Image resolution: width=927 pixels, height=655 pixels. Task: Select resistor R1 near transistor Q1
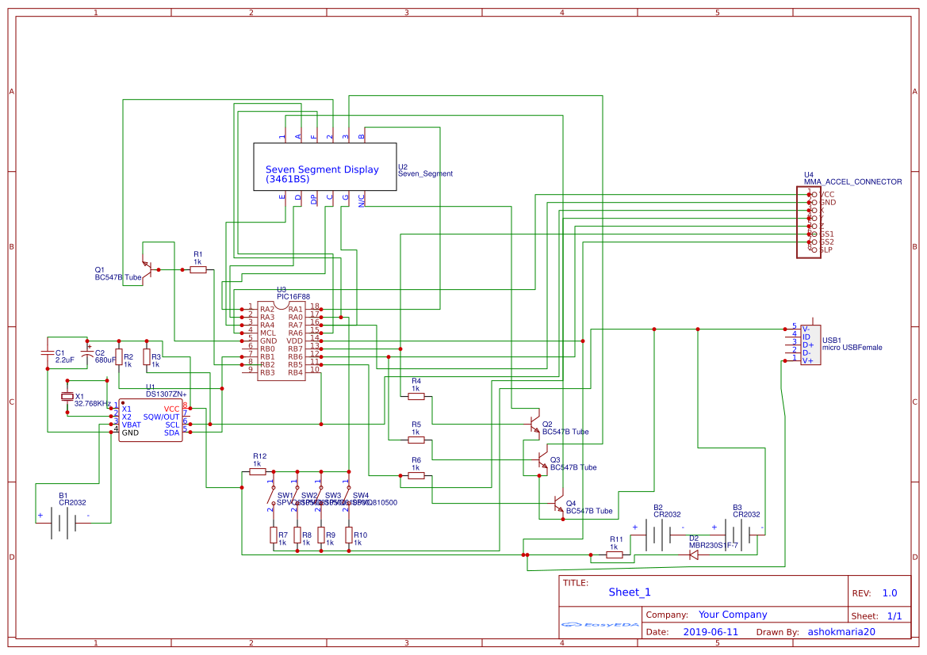tap(197, 269)
